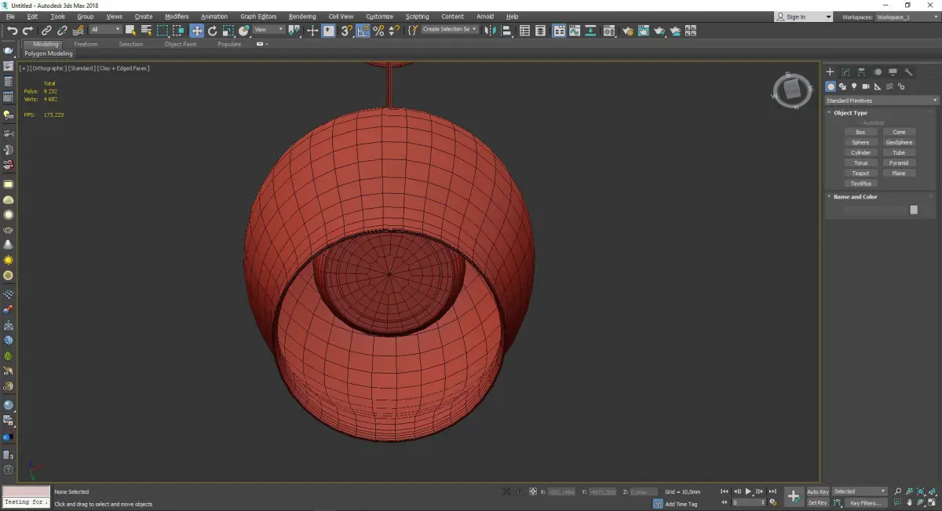Open the key mode 'Selected' dropdown
This screenshot has width=942, height=511.
[860, 491]
